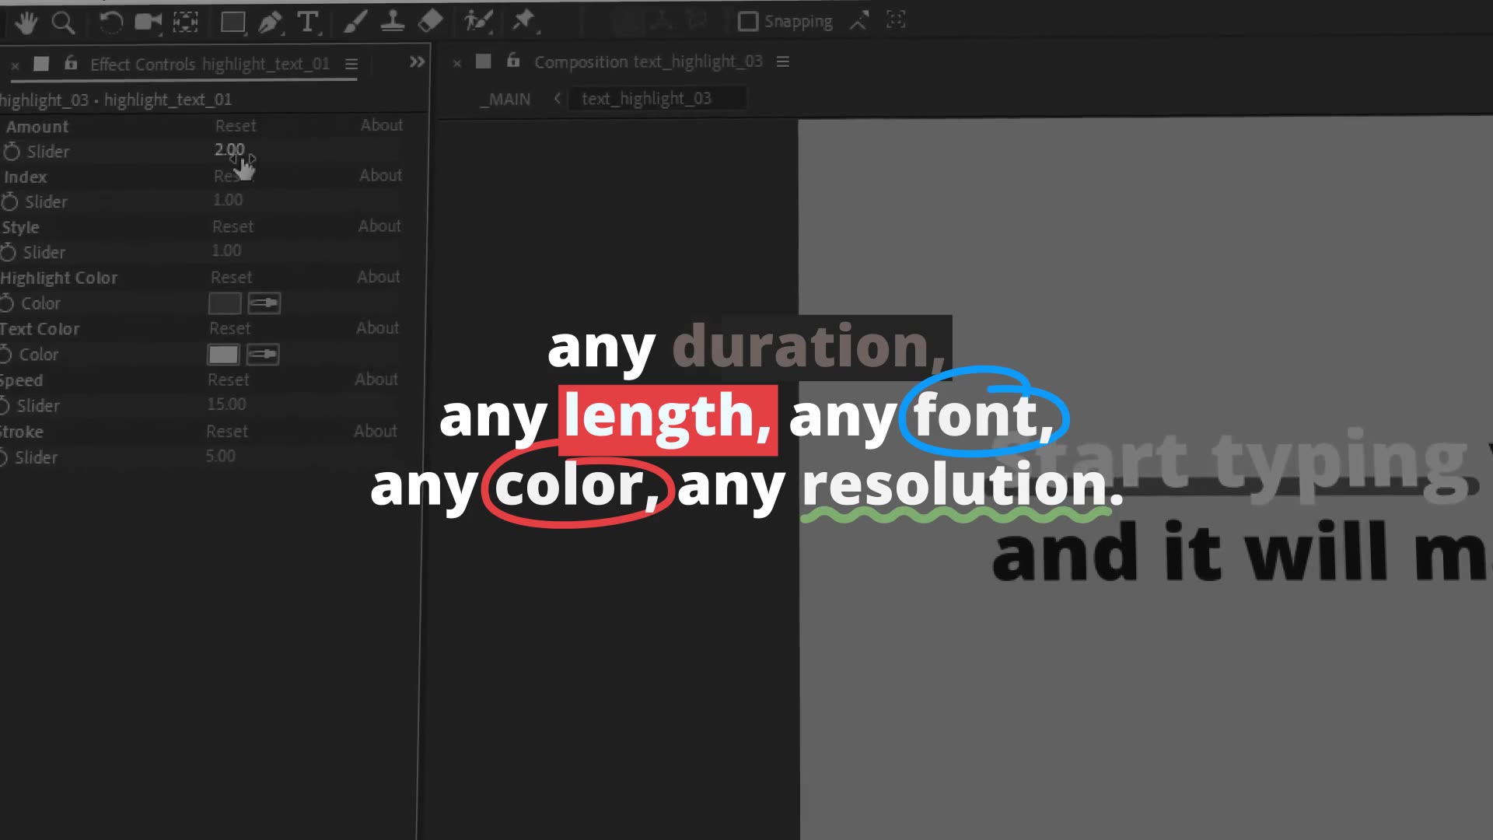This screenshot has height=840, width=1493.
Task: Close the Composition text_highlight_03 panel
Action: (457, 63)
